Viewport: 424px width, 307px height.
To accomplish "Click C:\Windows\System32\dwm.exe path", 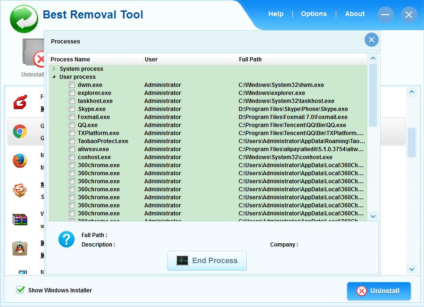I will click(281, 85).
